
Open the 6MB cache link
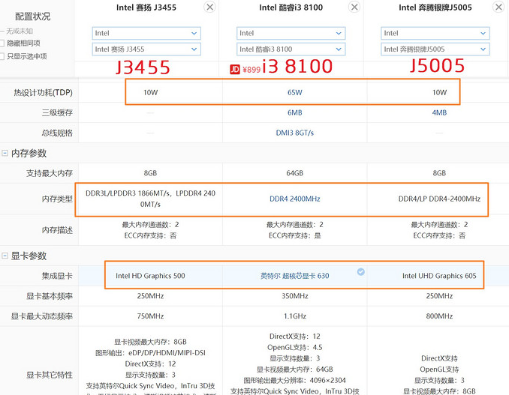coord(295,112)
